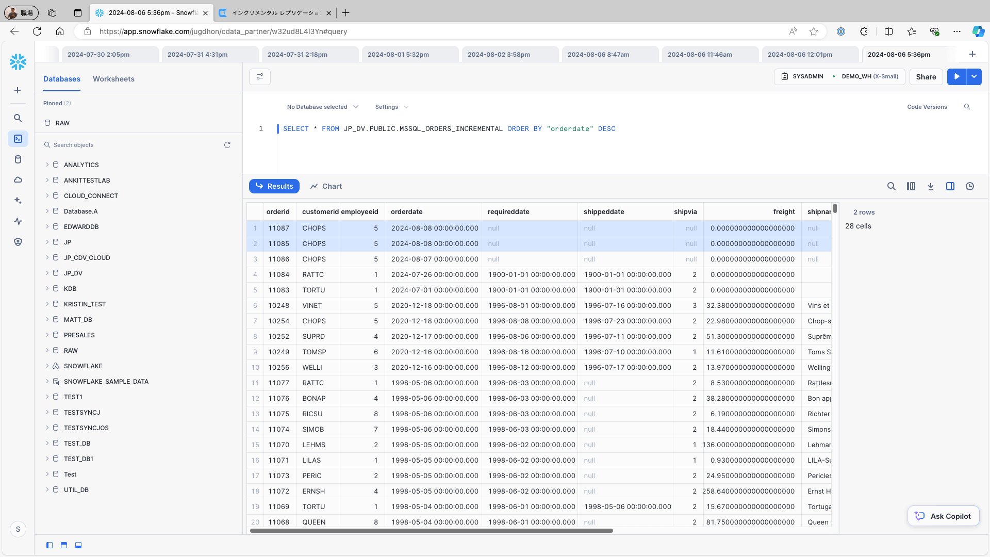Open Ask Copilot assistant

(943, 516)
